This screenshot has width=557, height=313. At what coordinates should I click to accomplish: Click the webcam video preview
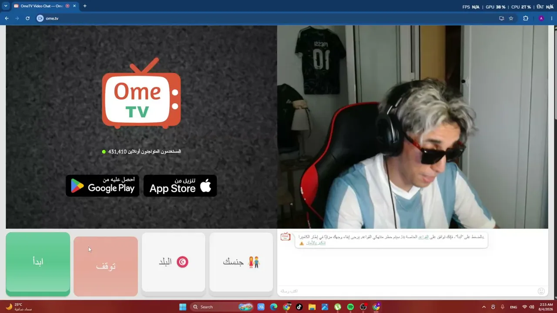click(x=413, y=127)
